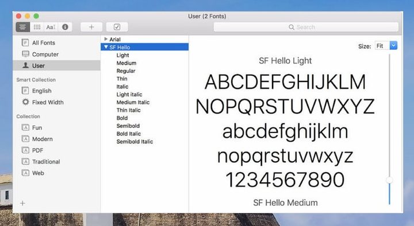Image resolution: width=414 pixels, height=226 pixels.
Task: Click the User person icon in sidebar
Action: coord(26,65)
